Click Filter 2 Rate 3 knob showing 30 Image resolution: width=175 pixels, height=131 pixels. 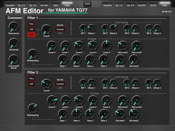click(90, 114)
